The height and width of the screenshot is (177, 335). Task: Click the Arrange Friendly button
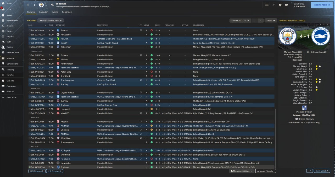(x=265, y=171)
